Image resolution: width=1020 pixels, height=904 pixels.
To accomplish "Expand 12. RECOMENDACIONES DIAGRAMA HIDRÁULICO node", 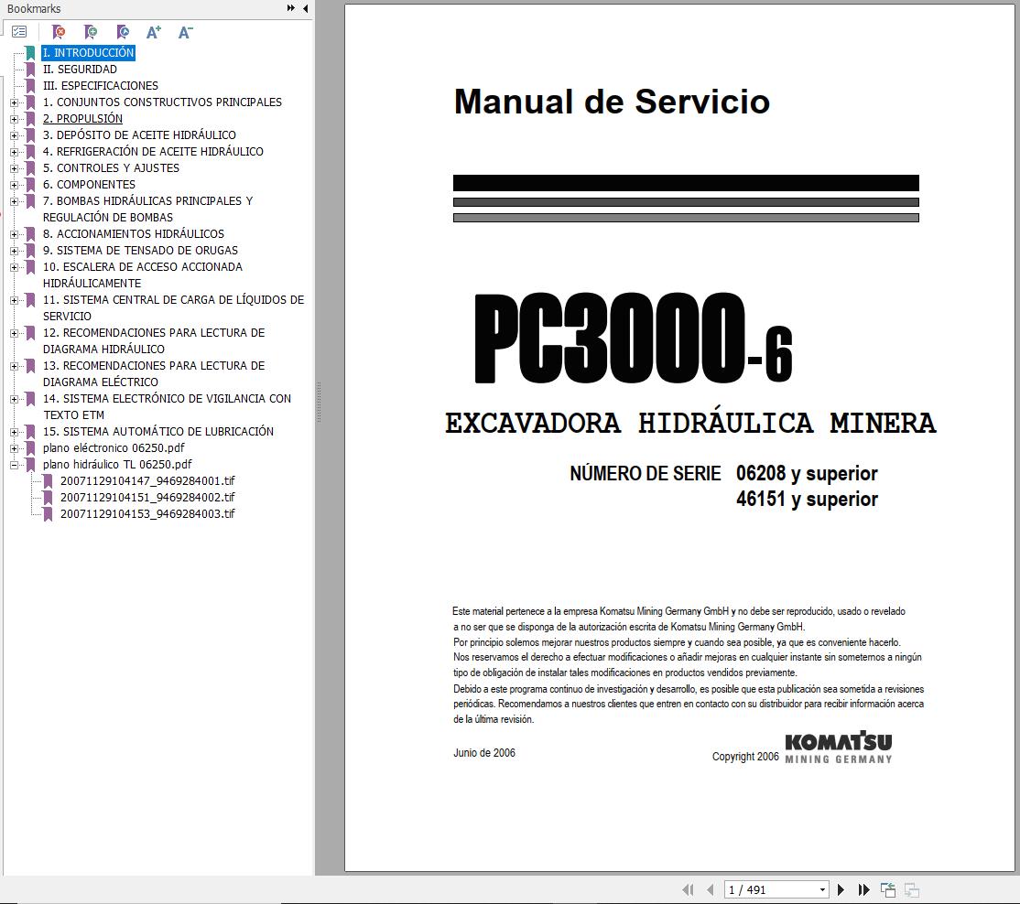I will 15,333.
